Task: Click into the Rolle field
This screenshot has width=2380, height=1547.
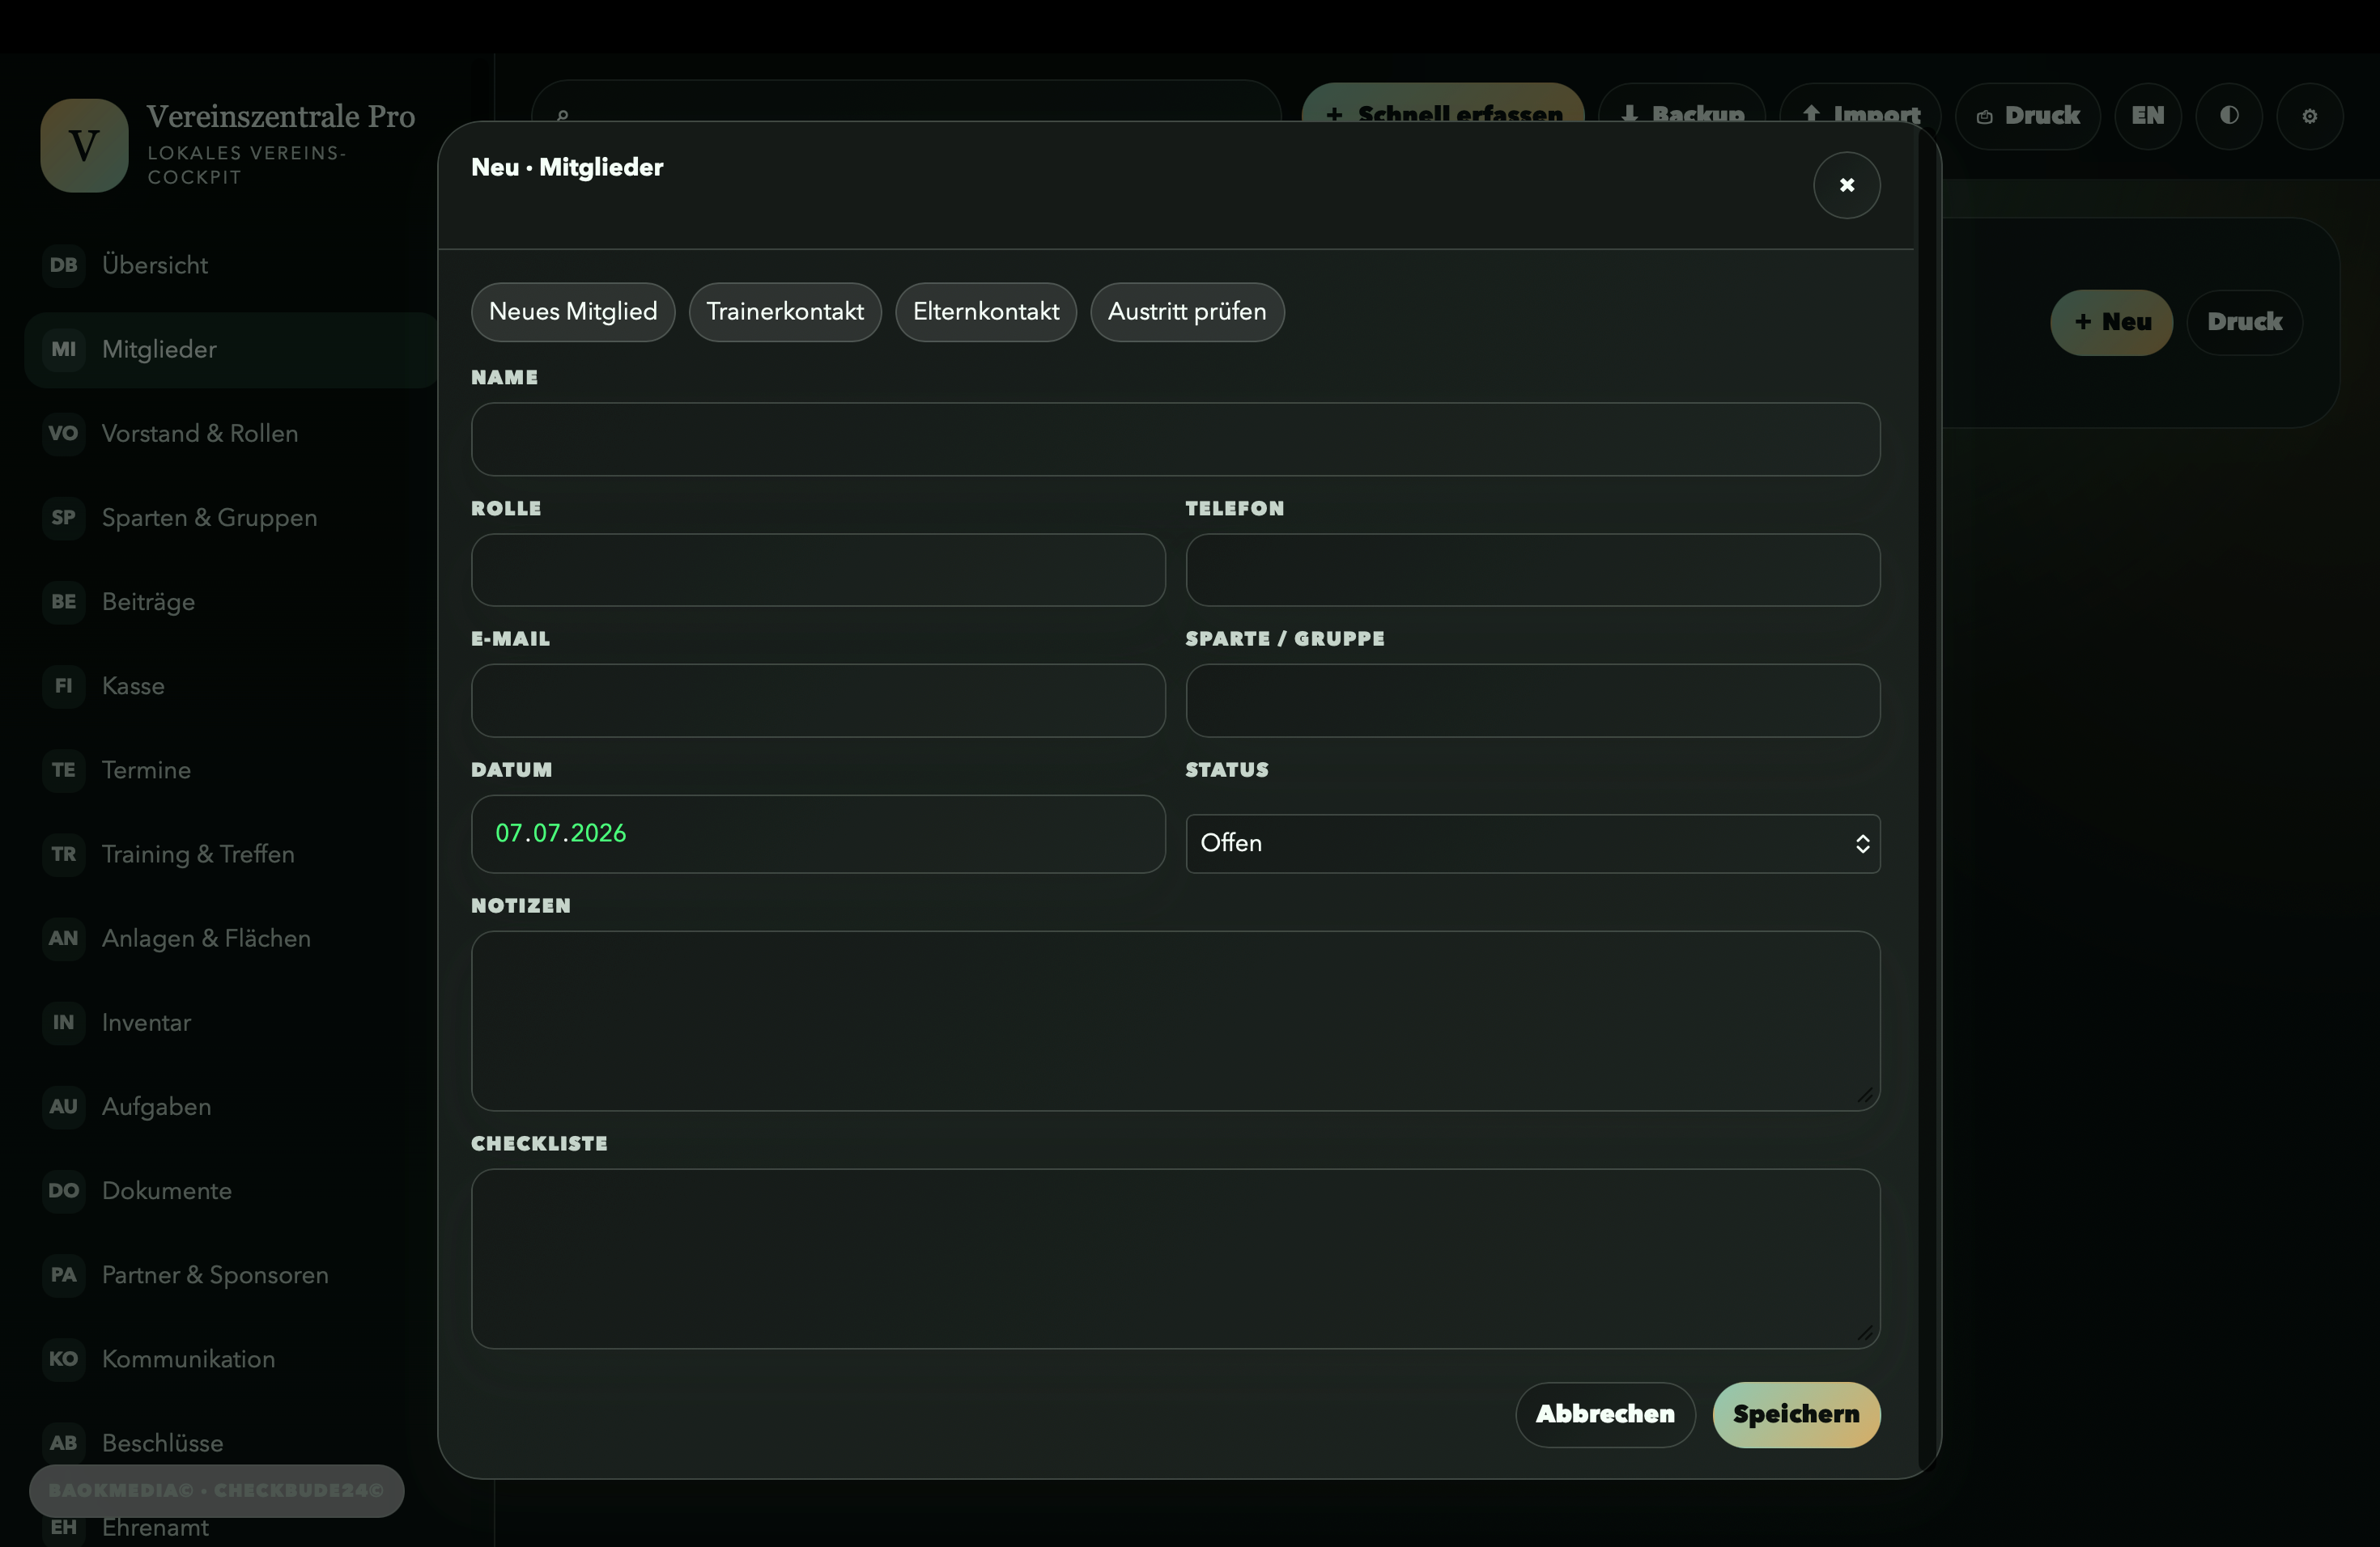Action: click(x=818, y=570)
